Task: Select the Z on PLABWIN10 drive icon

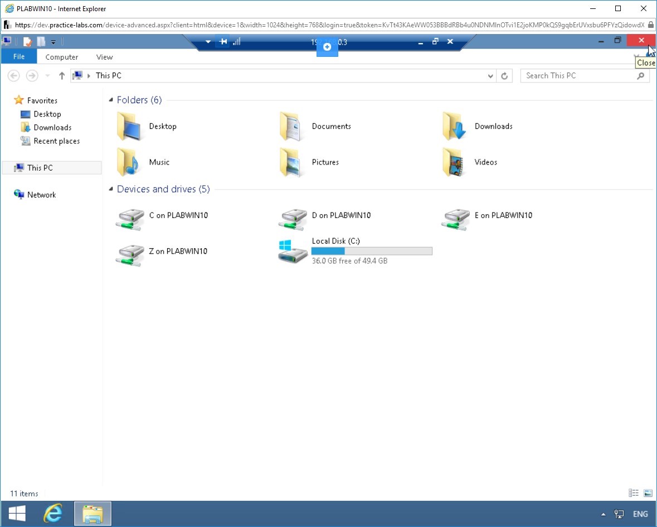Action: tap(130, 255)
